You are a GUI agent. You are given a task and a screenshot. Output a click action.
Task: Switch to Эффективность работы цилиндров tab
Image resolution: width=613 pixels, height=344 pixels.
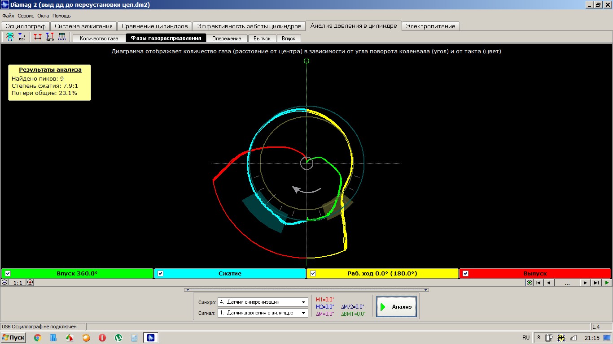[249, 26]
